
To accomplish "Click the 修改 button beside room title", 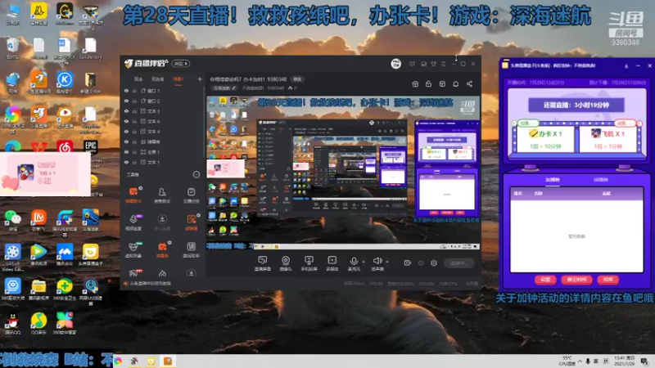I will (297, 79).
